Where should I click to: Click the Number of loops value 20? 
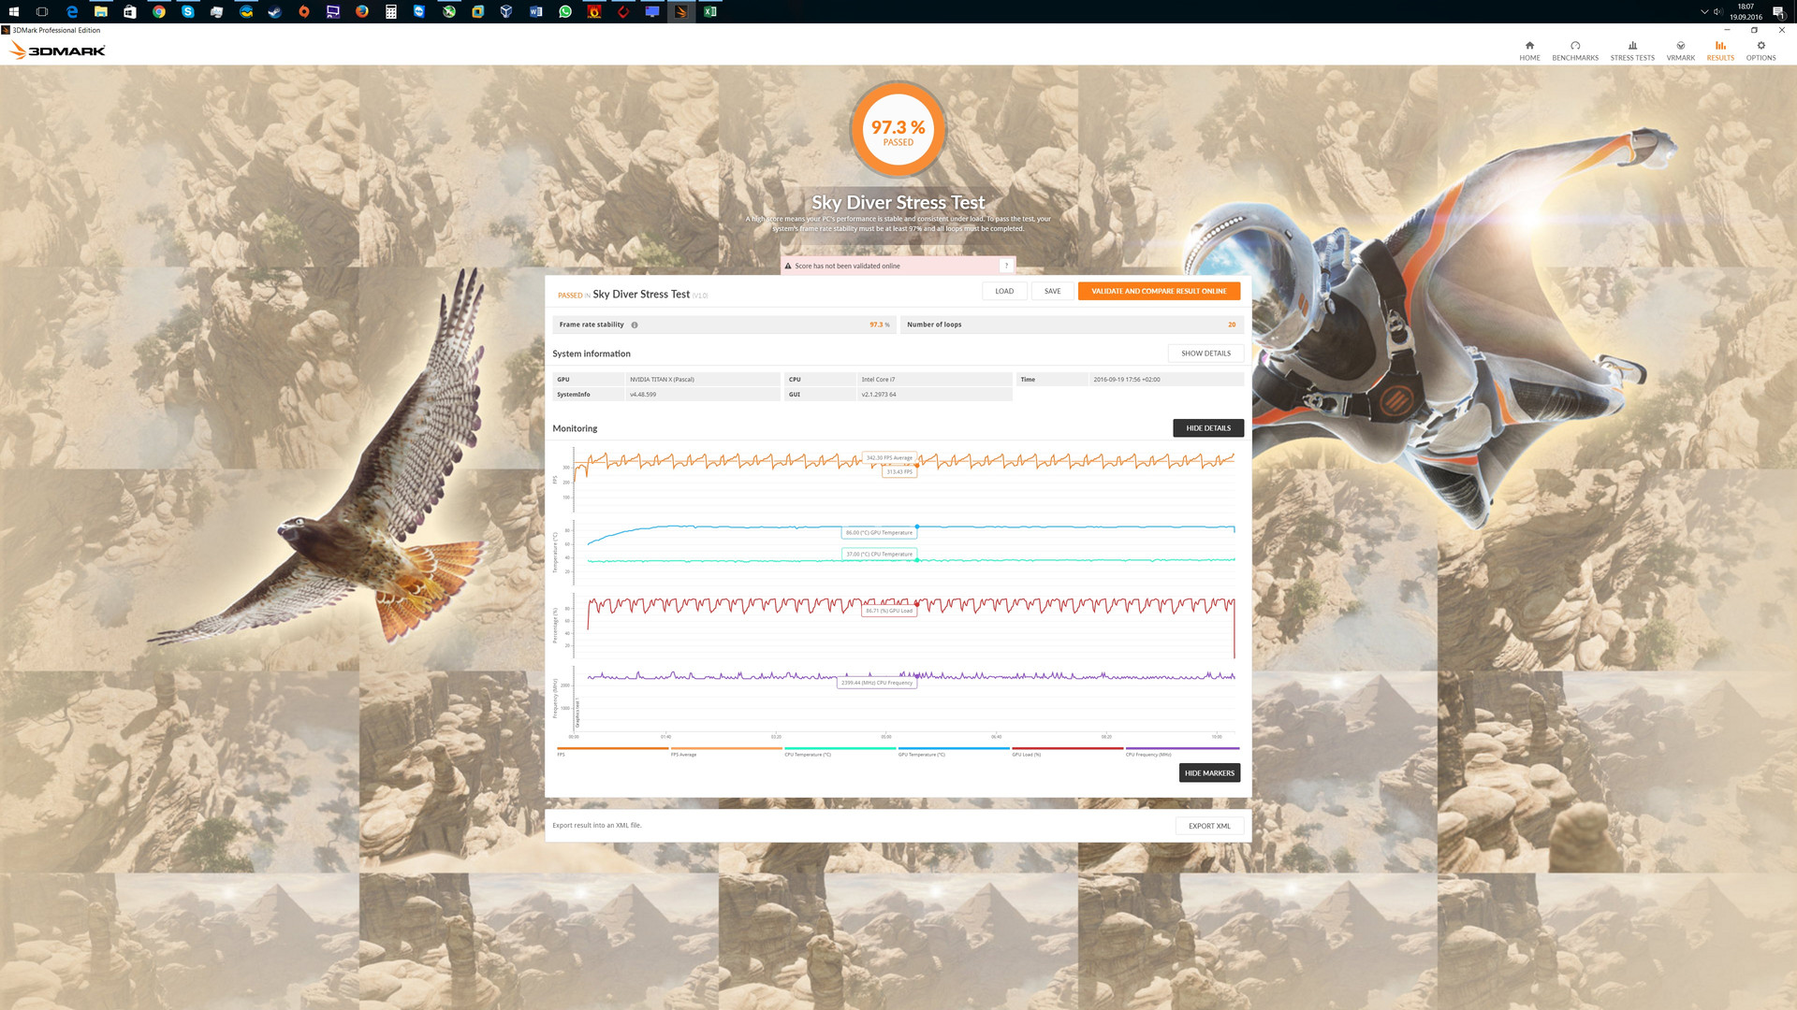coord(1232,325)
